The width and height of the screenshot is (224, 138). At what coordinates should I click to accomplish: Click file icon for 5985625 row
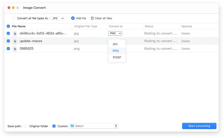(15, 49)
